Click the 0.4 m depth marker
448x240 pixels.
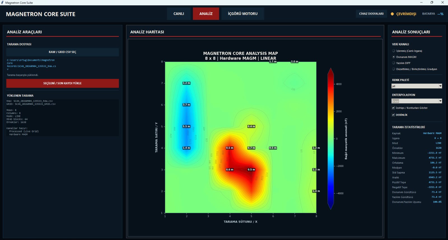(251, 126)
